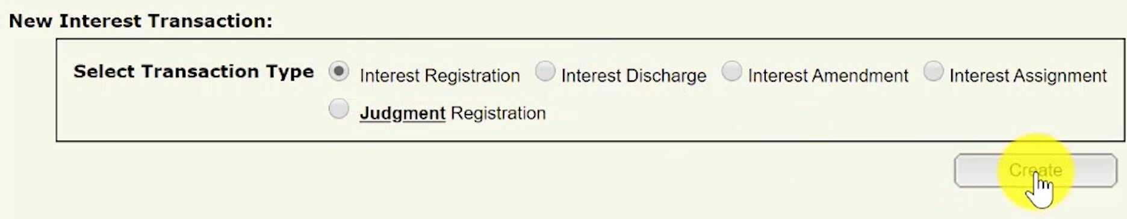Click the 'Interest Assignment' text label
1127x219 pixels.
1028,76
